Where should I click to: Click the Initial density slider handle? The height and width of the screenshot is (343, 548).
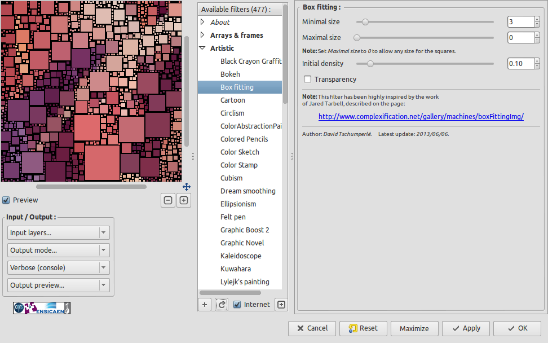[x=370, y=64]
